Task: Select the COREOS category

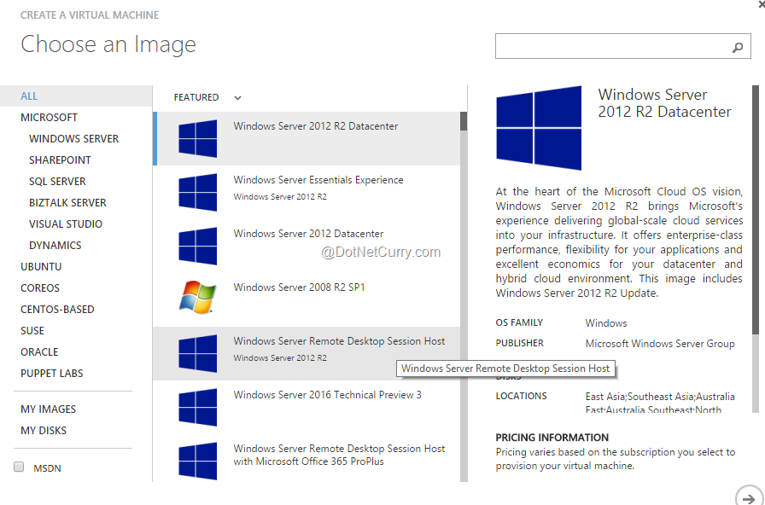Action: (x=40, y=288)
